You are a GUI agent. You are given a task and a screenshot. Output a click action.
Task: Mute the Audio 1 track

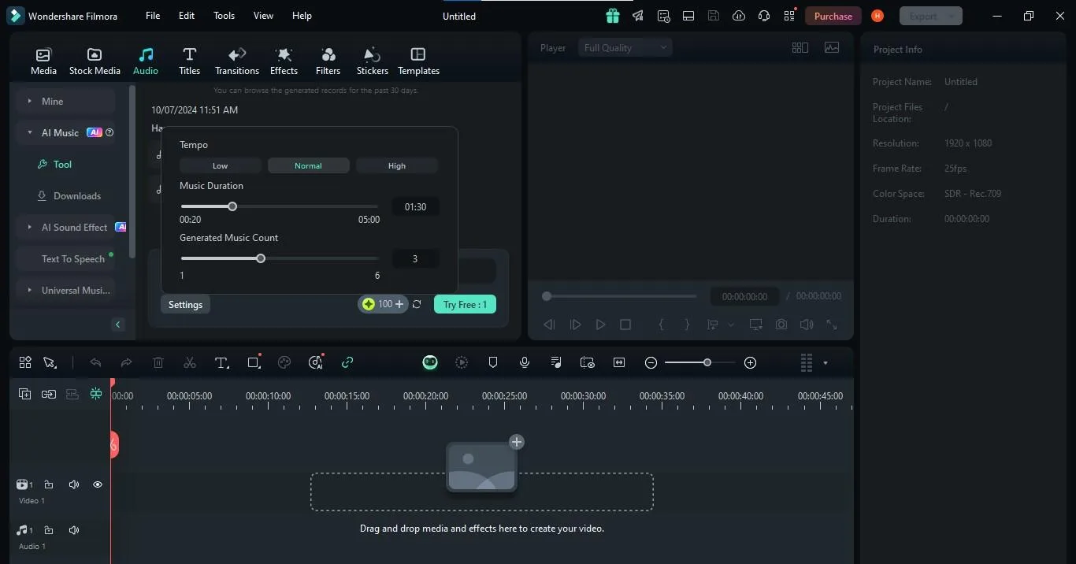tap(74, 530)
